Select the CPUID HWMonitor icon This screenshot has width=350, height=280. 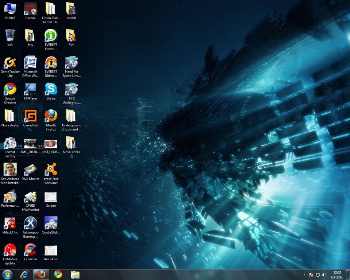pyautogui.click(x=30, y=197)
